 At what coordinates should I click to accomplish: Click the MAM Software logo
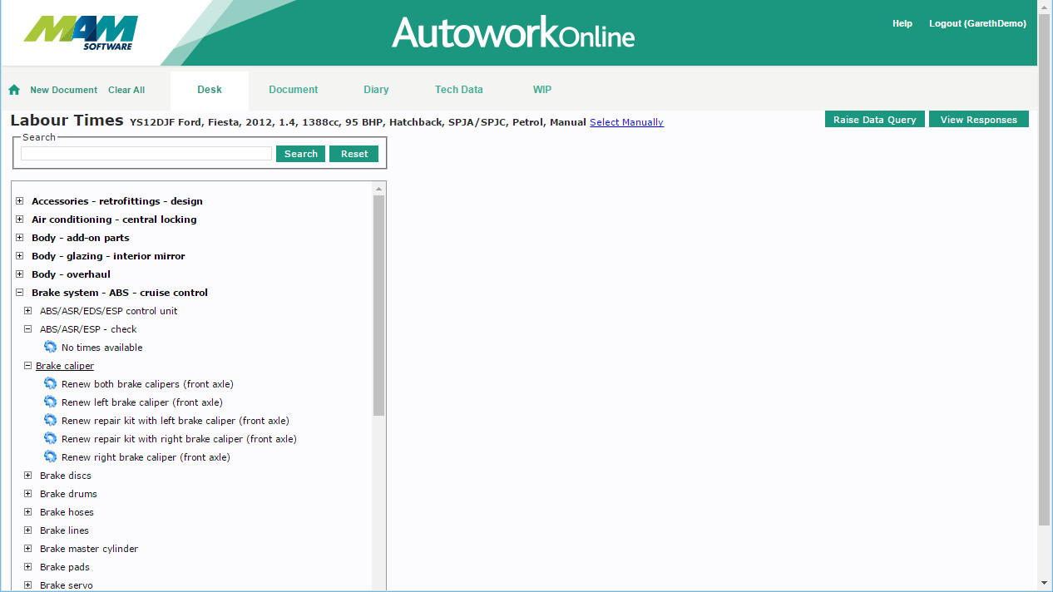click(x=81, y=33)
